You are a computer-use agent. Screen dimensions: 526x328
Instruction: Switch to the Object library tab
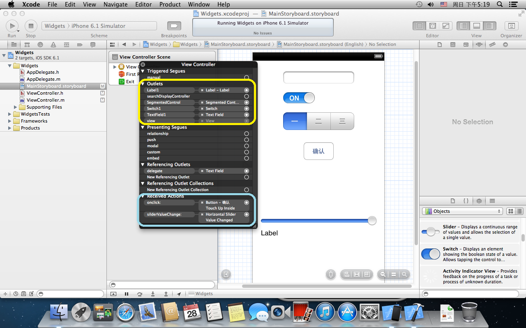[x=479, y=201]
